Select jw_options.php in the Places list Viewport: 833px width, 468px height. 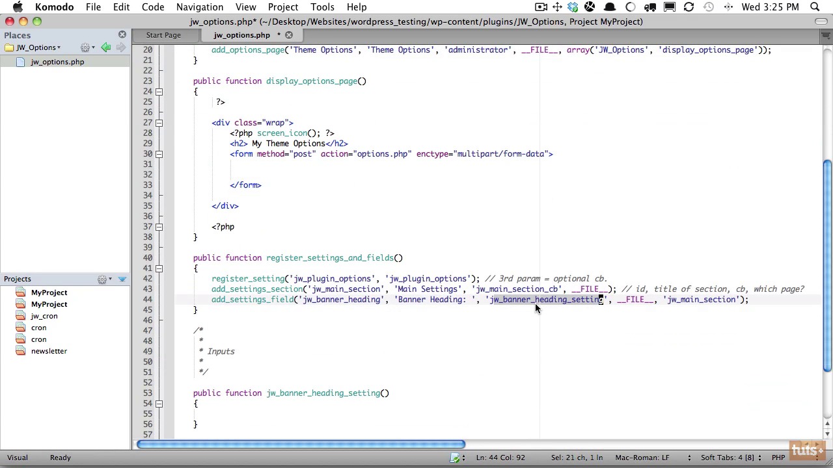pyautogui.click(x=57, y=62)
